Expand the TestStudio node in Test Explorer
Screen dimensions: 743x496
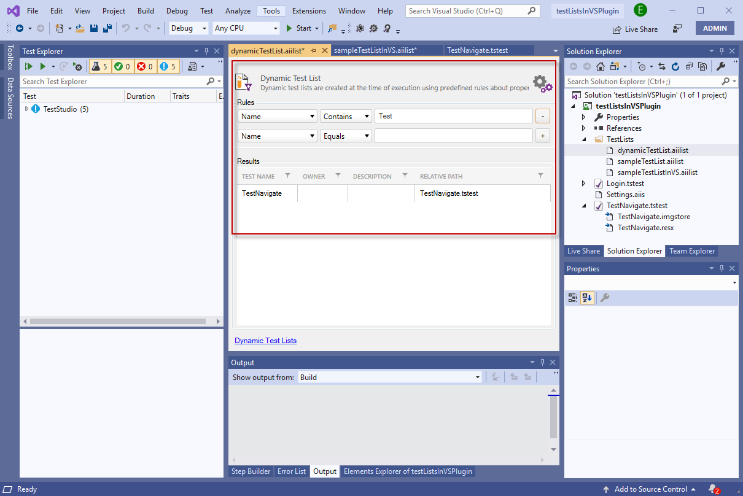(26, 109)
